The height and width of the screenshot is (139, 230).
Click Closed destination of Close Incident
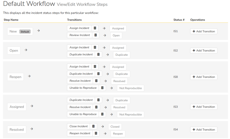[115, 127]
